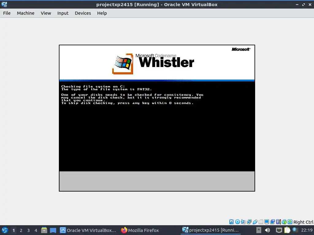This screenshot has width=314, height=235.
Task: Close the VirtualBox VM window
Action: point(310,4)
